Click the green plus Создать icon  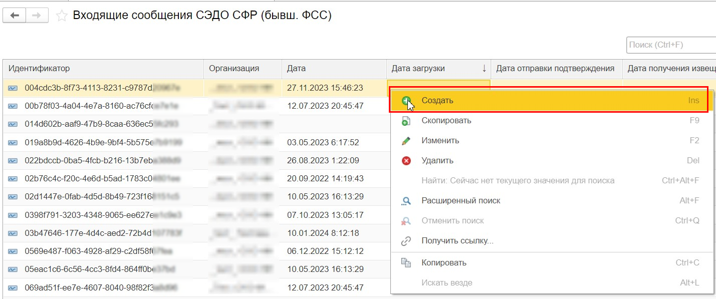(x=406, y=101)
